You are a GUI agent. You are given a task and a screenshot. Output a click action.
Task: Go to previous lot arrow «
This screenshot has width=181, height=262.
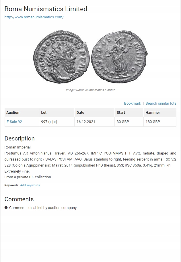(50, 122)
